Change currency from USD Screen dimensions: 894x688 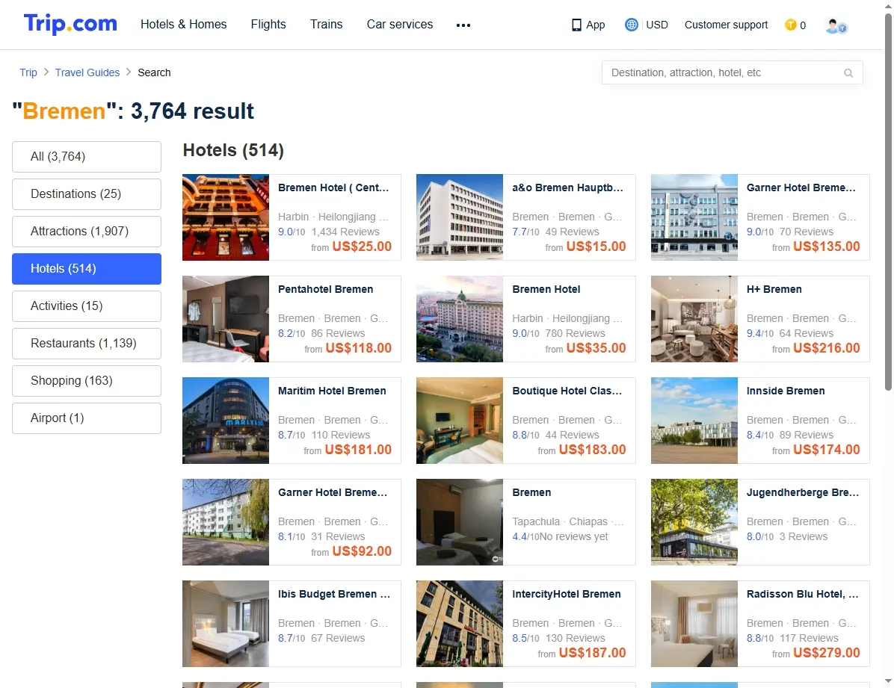(x=657, y=25)
